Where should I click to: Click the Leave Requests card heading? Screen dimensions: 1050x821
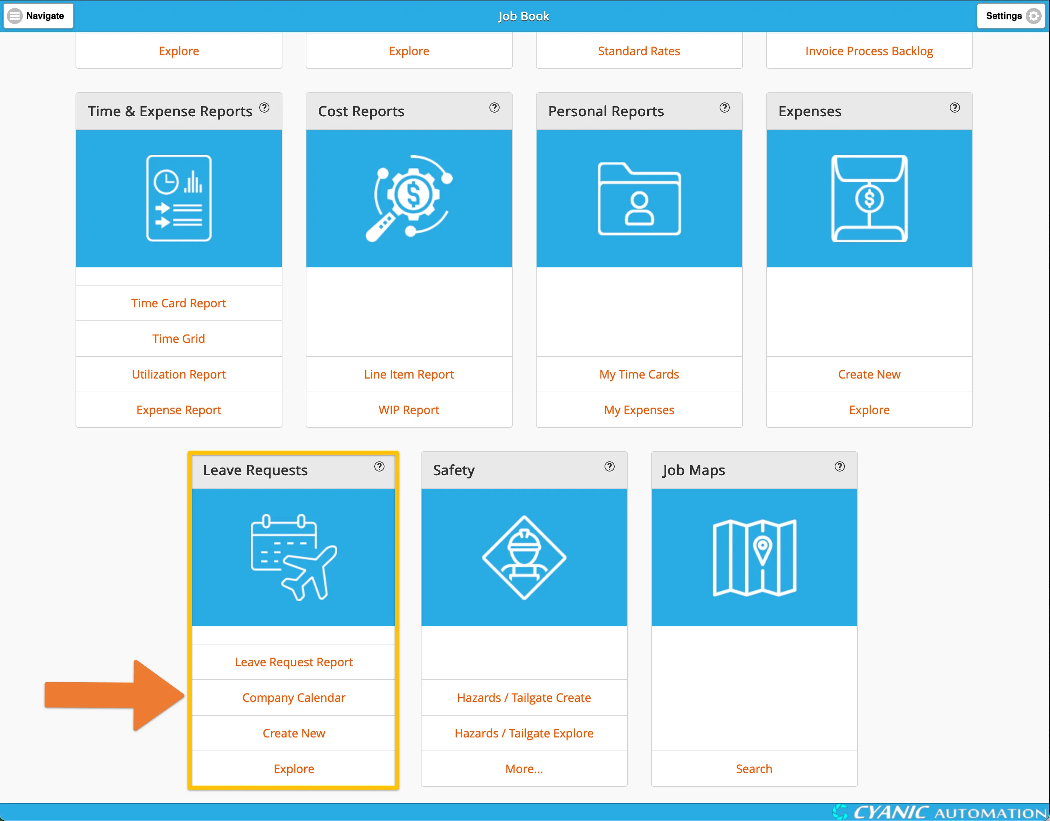tap(255, 470)
